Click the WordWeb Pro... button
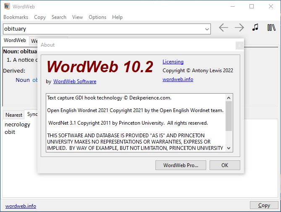281x212 pixels. 181,165
